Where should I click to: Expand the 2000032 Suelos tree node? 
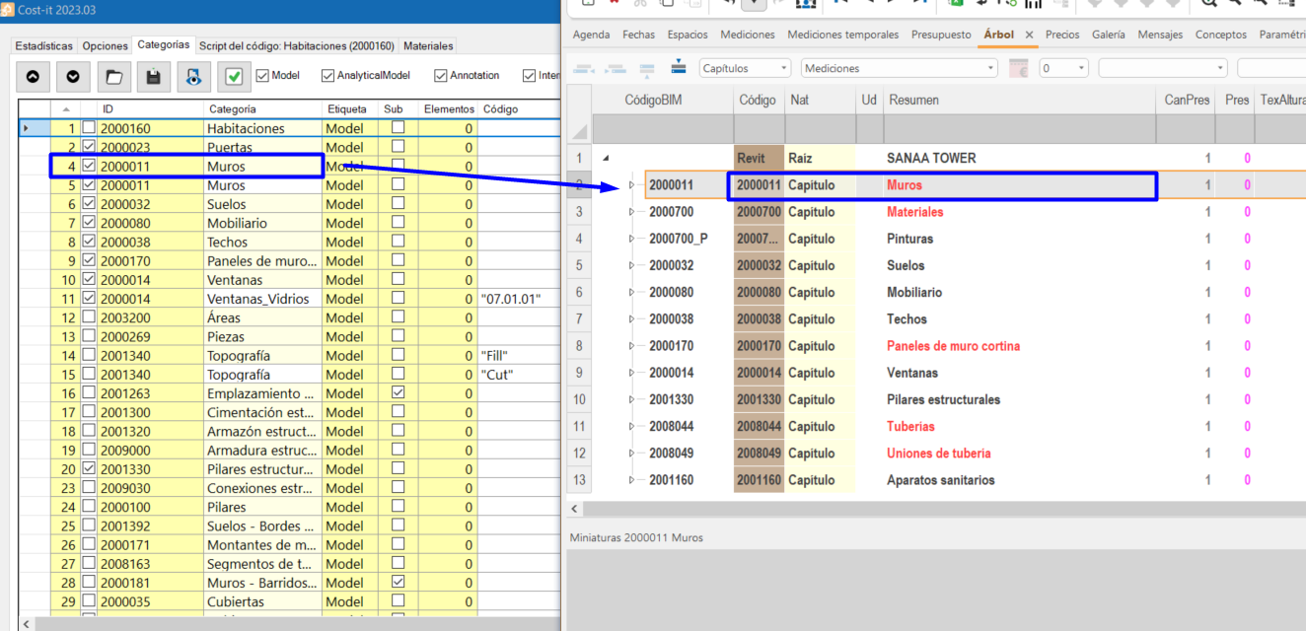[632, 265]
